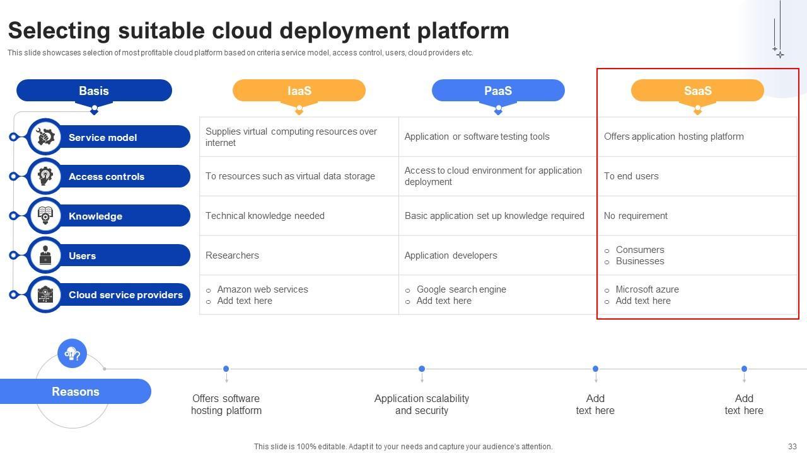The width and height of the screenshot is (807, 453).
Task: Click timeline dot above Offers software hosting
Action: 226,369
